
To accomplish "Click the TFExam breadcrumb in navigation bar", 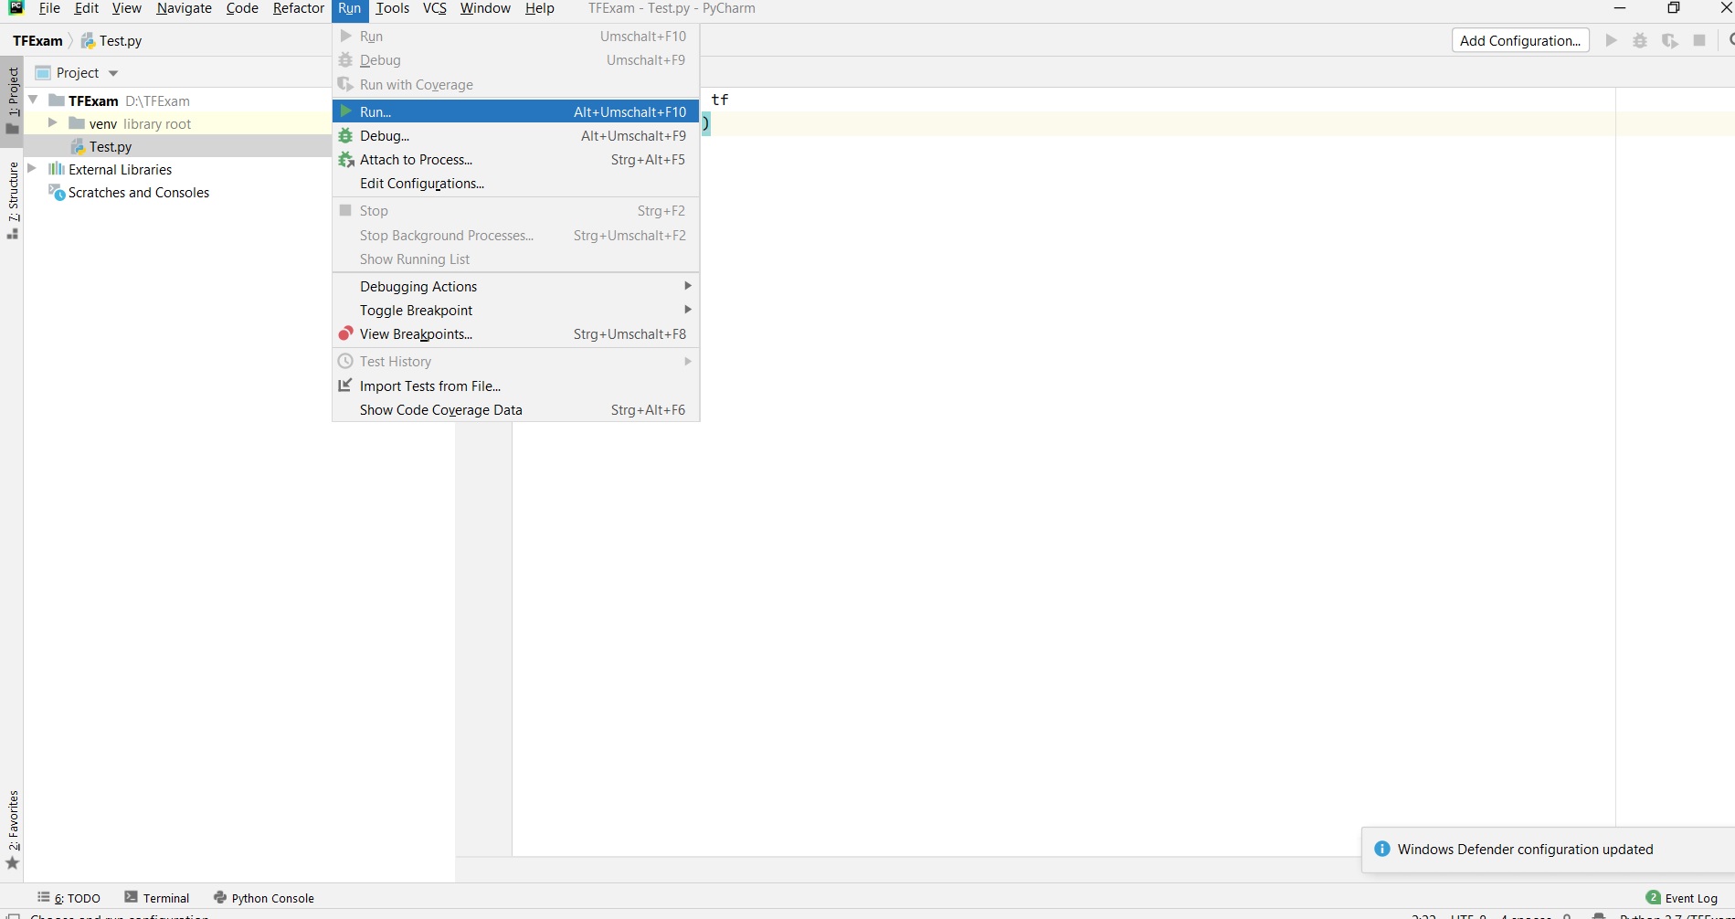I will pos(37,40).
